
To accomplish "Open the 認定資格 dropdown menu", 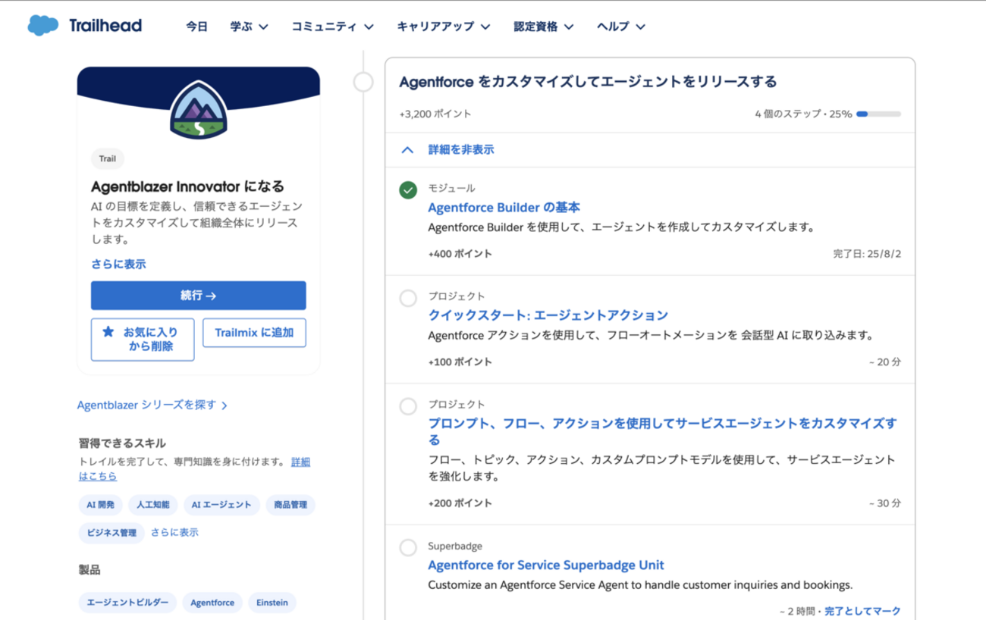I will (x=543, y=27).
